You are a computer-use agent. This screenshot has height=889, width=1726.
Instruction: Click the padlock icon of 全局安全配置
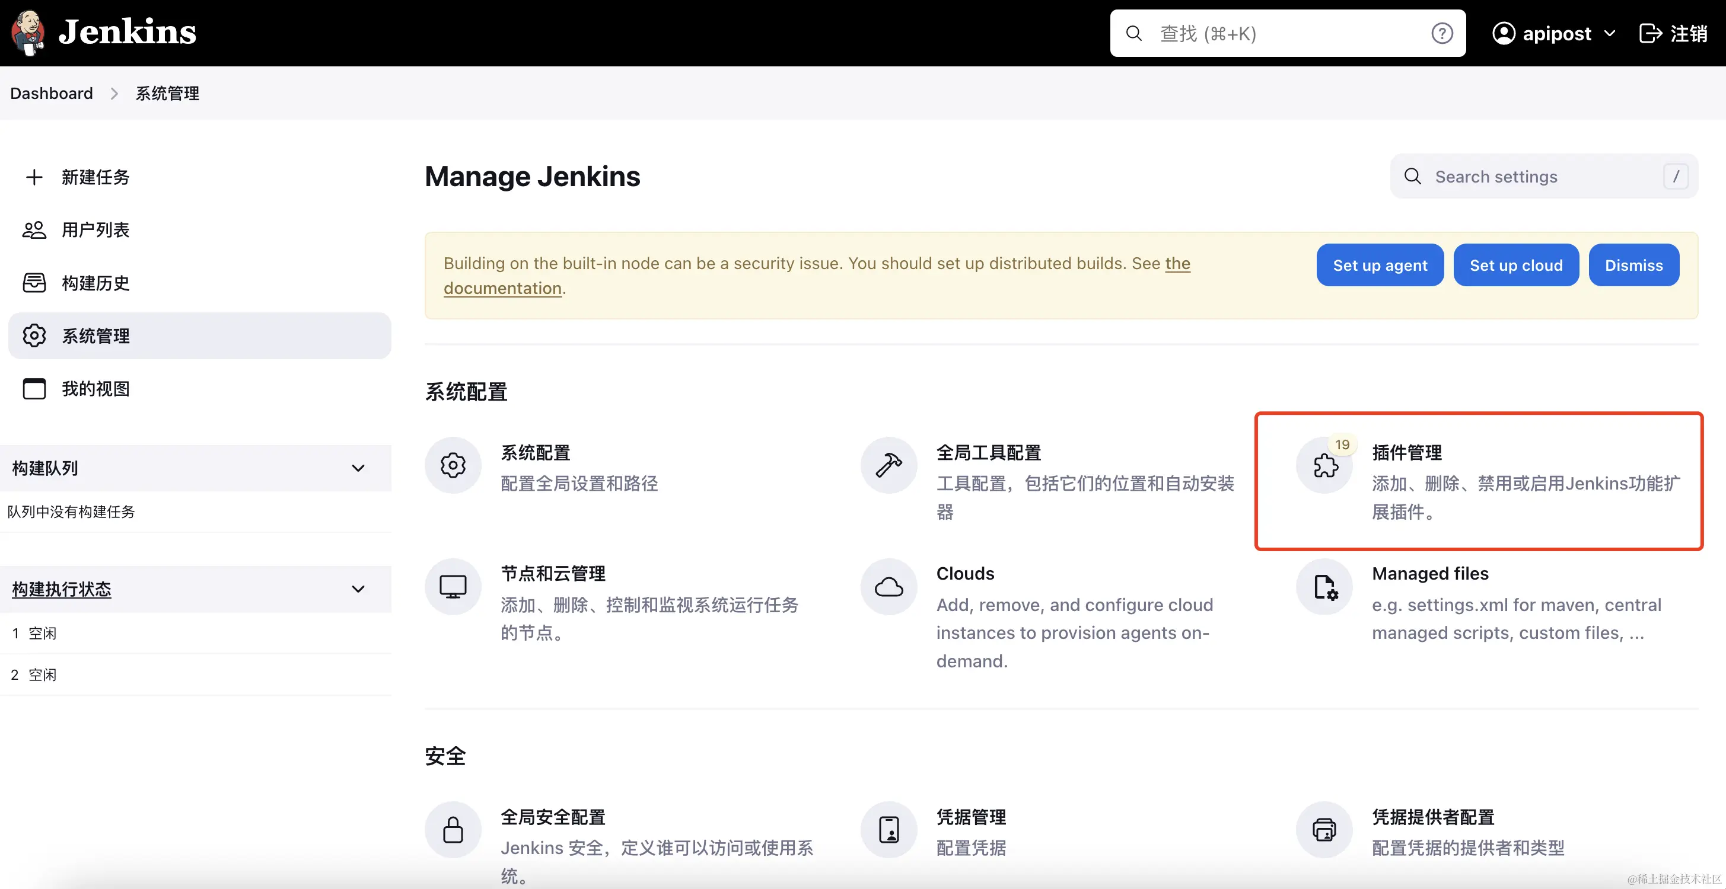point(453,829)
